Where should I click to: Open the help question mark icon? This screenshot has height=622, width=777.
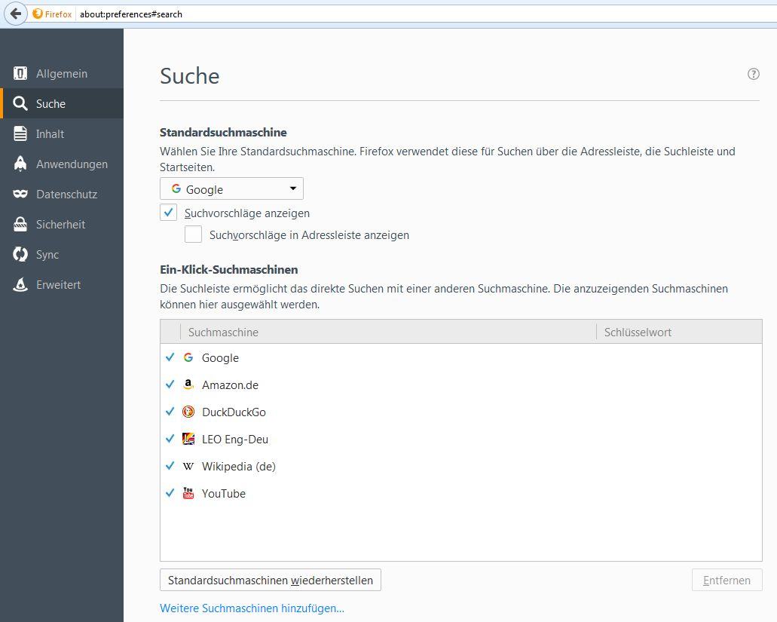point(753,74)
